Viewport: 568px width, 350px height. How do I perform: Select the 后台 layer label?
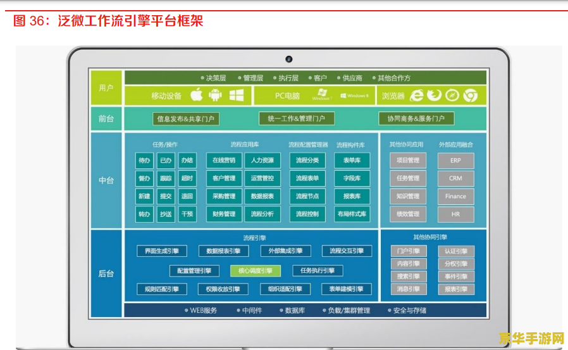tap(106, 273)
